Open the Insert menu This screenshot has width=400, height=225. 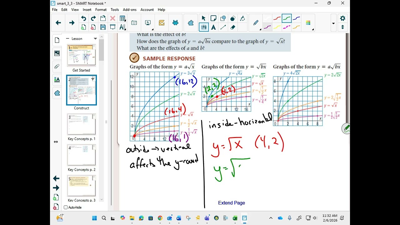[87, 10]
